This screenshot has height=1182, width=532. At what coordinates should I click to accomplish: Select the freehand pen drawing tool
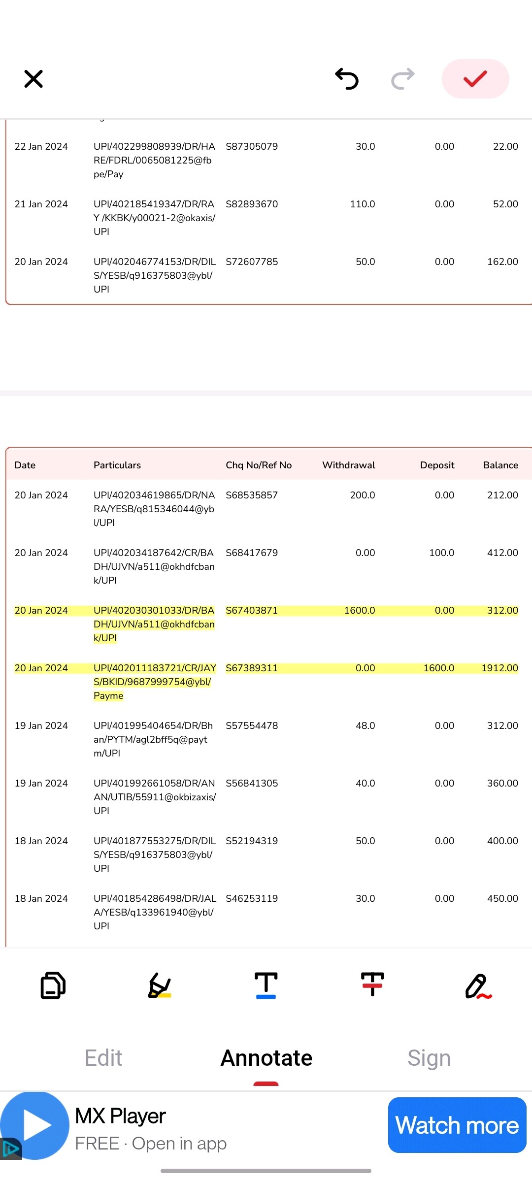click(x=478, y=985)
